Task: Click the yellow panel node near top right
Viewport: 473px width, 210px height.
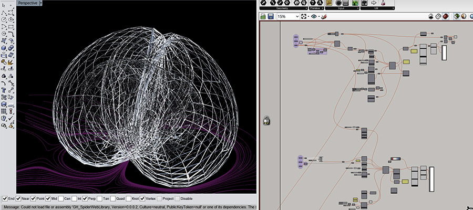Action: [x=414, y=51]
